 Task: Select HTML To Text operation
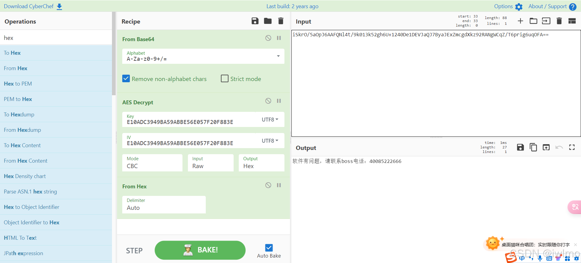pyautogui.click(x=56, y=238)
